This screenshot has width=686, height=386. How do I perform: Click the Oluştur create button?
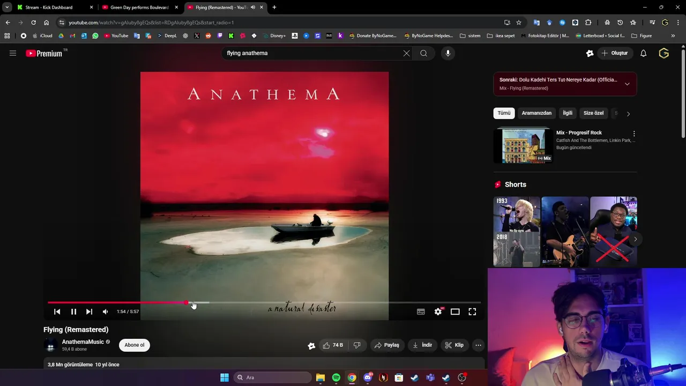click(x=615, y=53)
